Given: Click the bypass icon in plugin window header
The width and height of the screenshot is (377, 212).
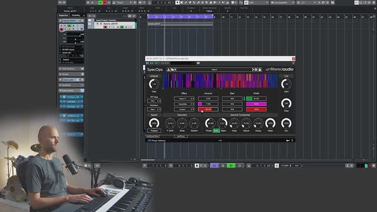Looking at the screenshot, I should click(147, 63).
